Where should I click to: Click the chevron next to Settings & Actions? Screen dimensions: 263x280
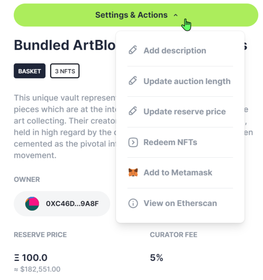pyautogui.click(x=176, y=15)
